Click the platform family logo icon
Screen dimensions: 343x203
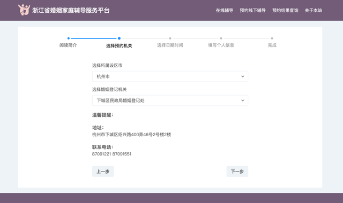(x=24, y=10)
